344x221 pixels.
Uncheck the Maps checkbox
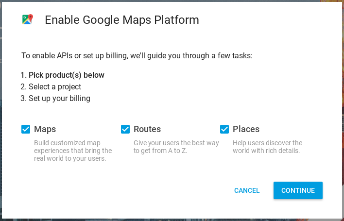[x=26, y=129]
